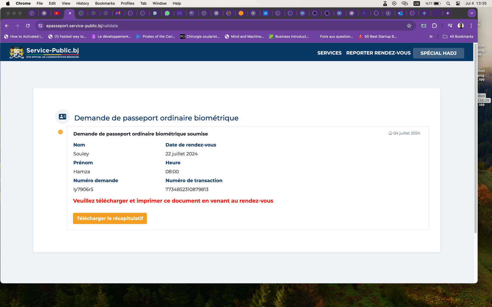This screenshot has height=307, width=492.
Task: Open the REPORTER RENDEZ-VOUS link
Action: (378, 53)
